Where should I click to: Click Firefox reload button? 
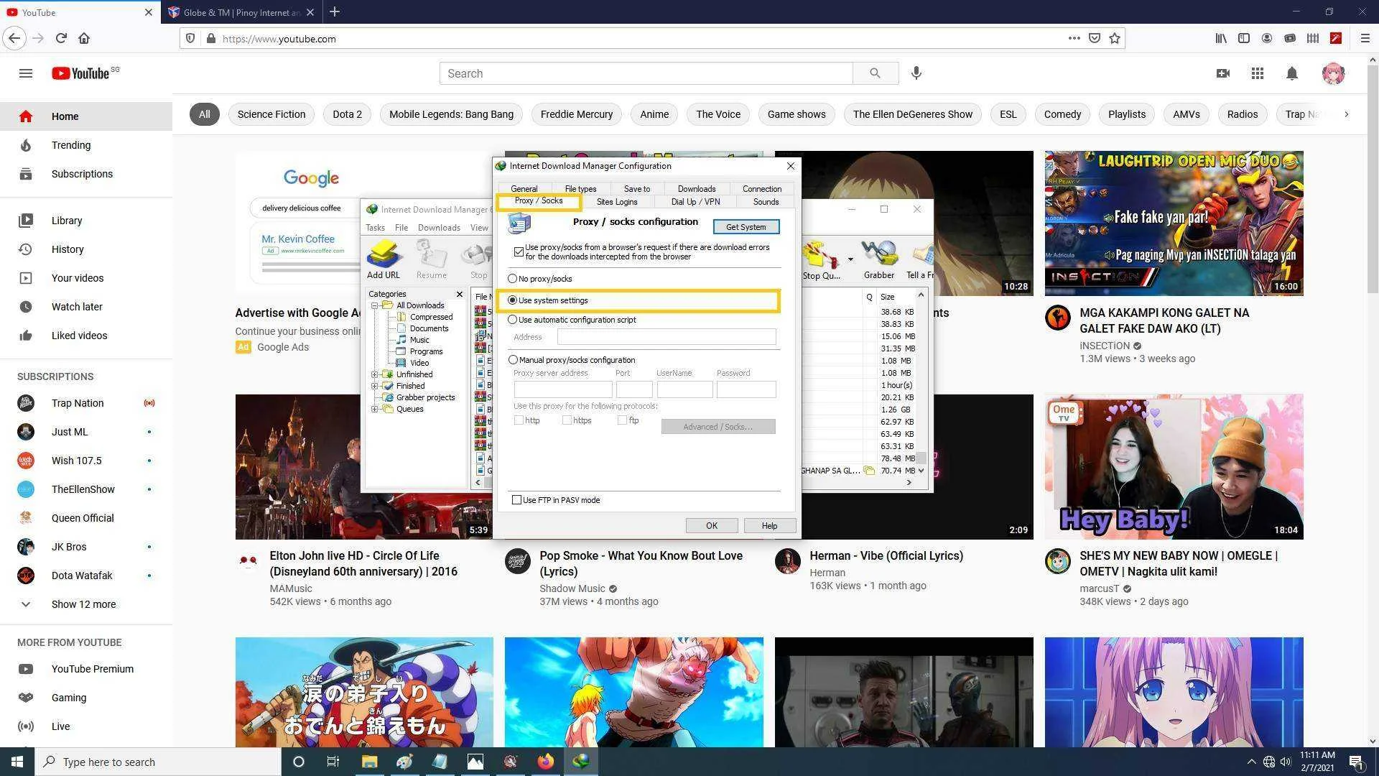pos(61,38)
